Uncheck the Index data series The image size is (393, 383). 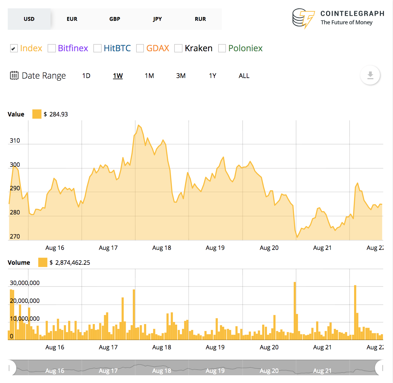[14, 48]
